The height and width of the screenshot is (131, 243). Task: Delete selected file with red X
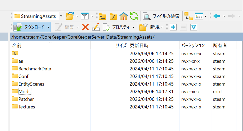point(85,27)
